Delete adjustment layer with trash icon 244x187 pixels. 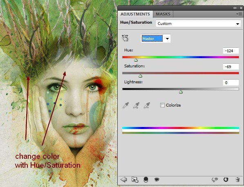click(x=237, y=180)
